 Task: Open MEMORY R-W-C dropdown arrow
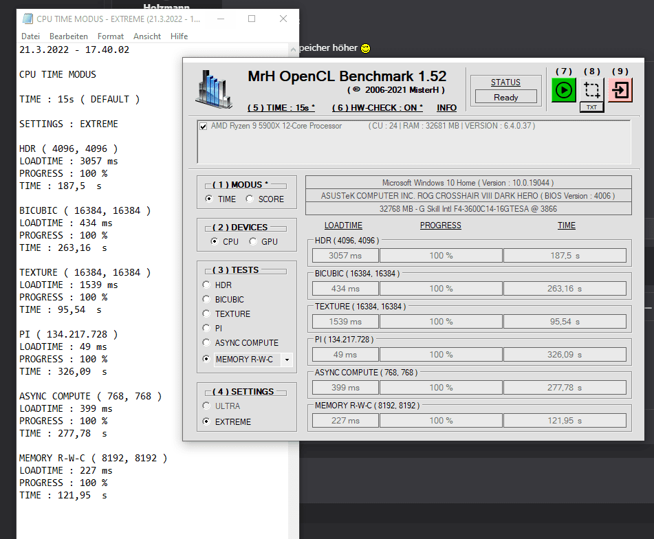click(287, 360)
